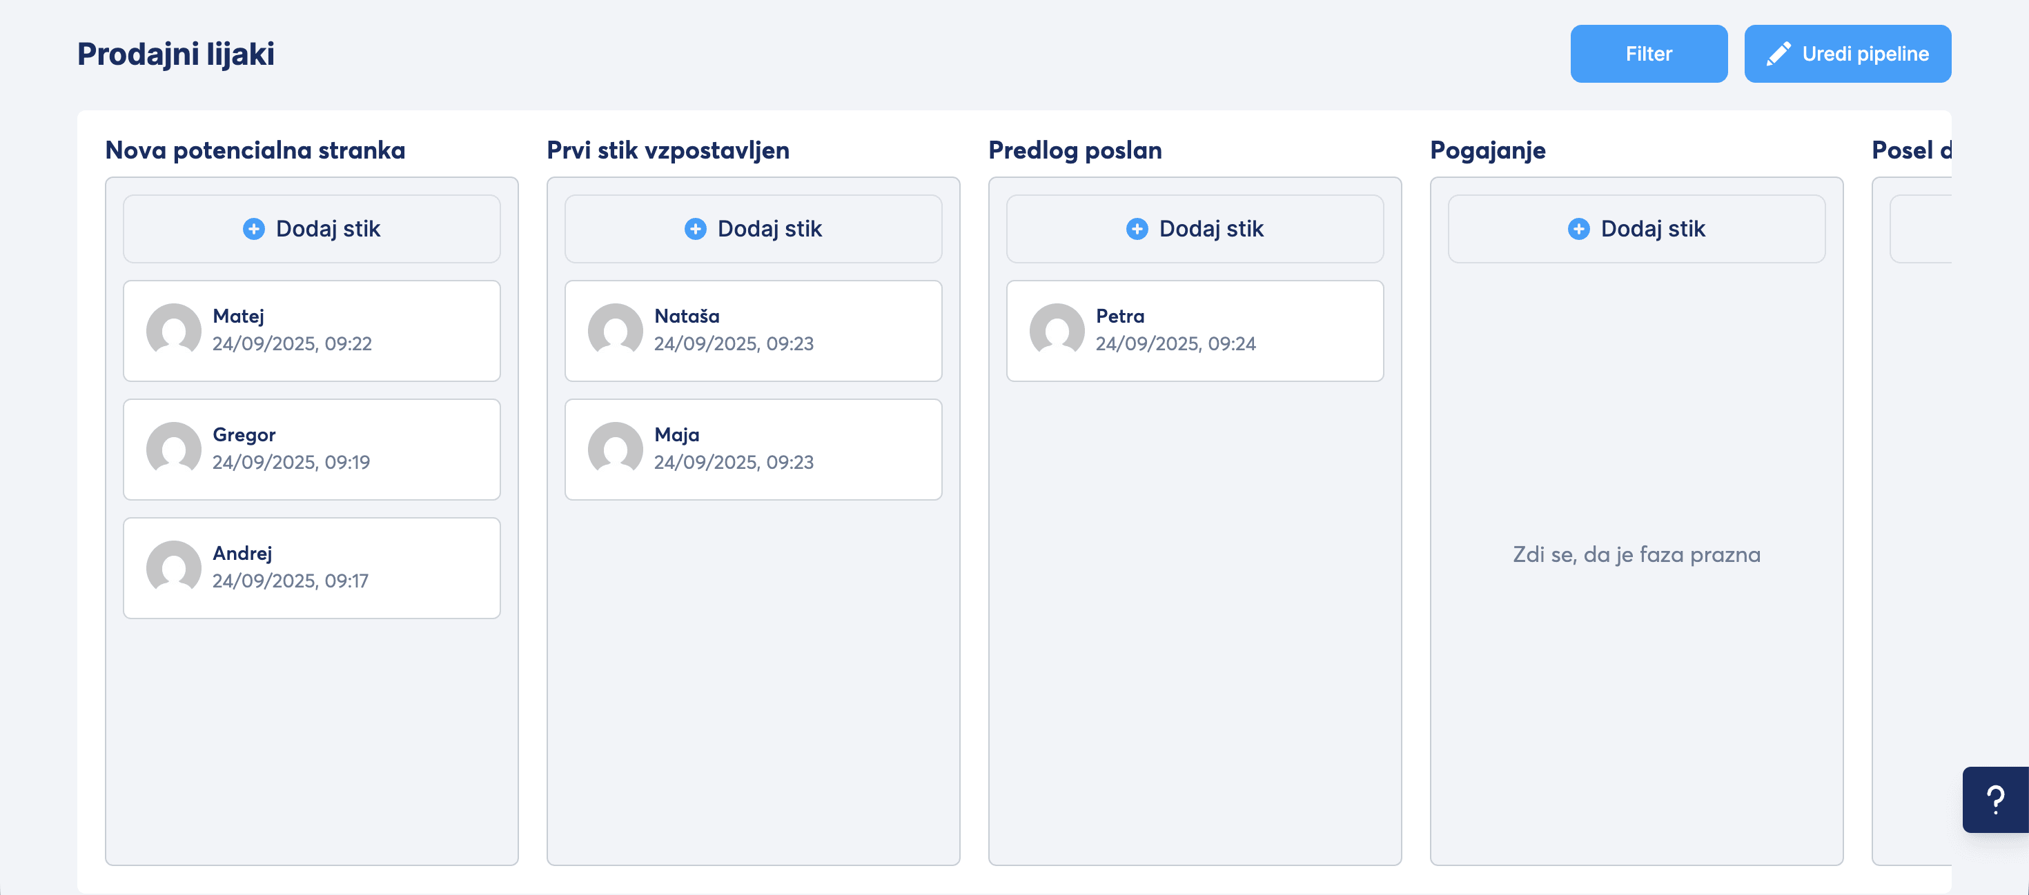
Task: Click the Prodajni lijaki page title
Action: pos(176,54)
